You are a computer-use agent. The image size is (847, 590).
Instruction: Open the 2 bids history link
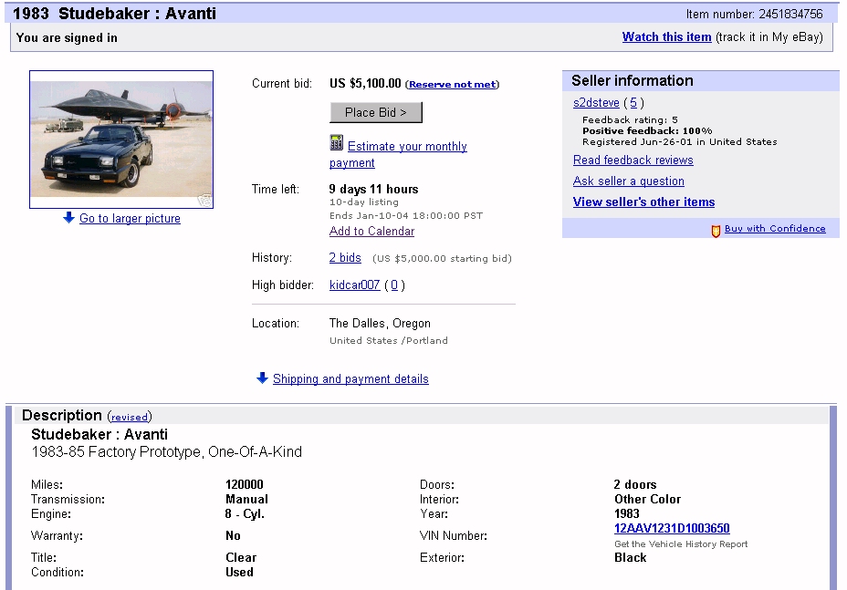coord(345,257)
